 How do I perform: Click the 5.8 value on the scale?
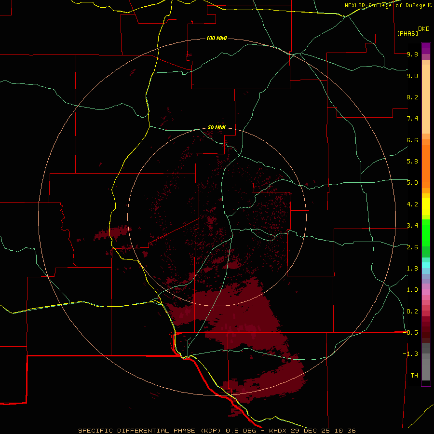click(x=412, y=162)
